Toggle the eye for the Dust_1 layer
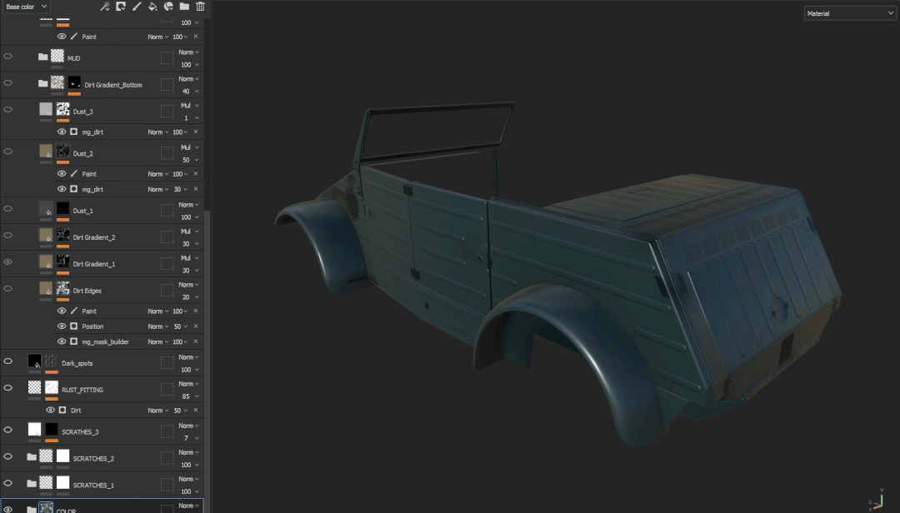900x513 pixels. click(x=8, y=209)
